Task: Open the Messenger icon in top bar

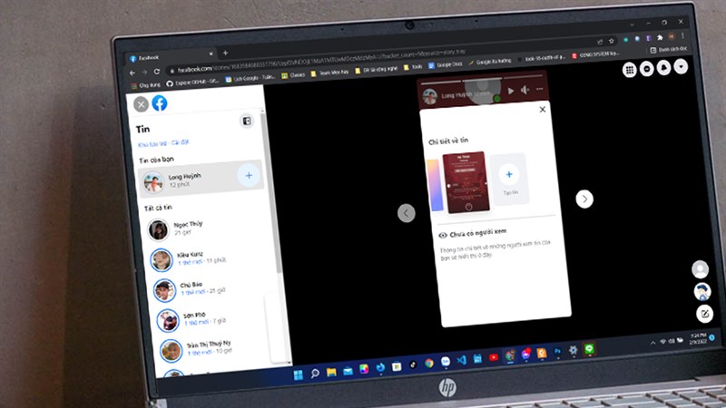Action: (x=646, y=69)
